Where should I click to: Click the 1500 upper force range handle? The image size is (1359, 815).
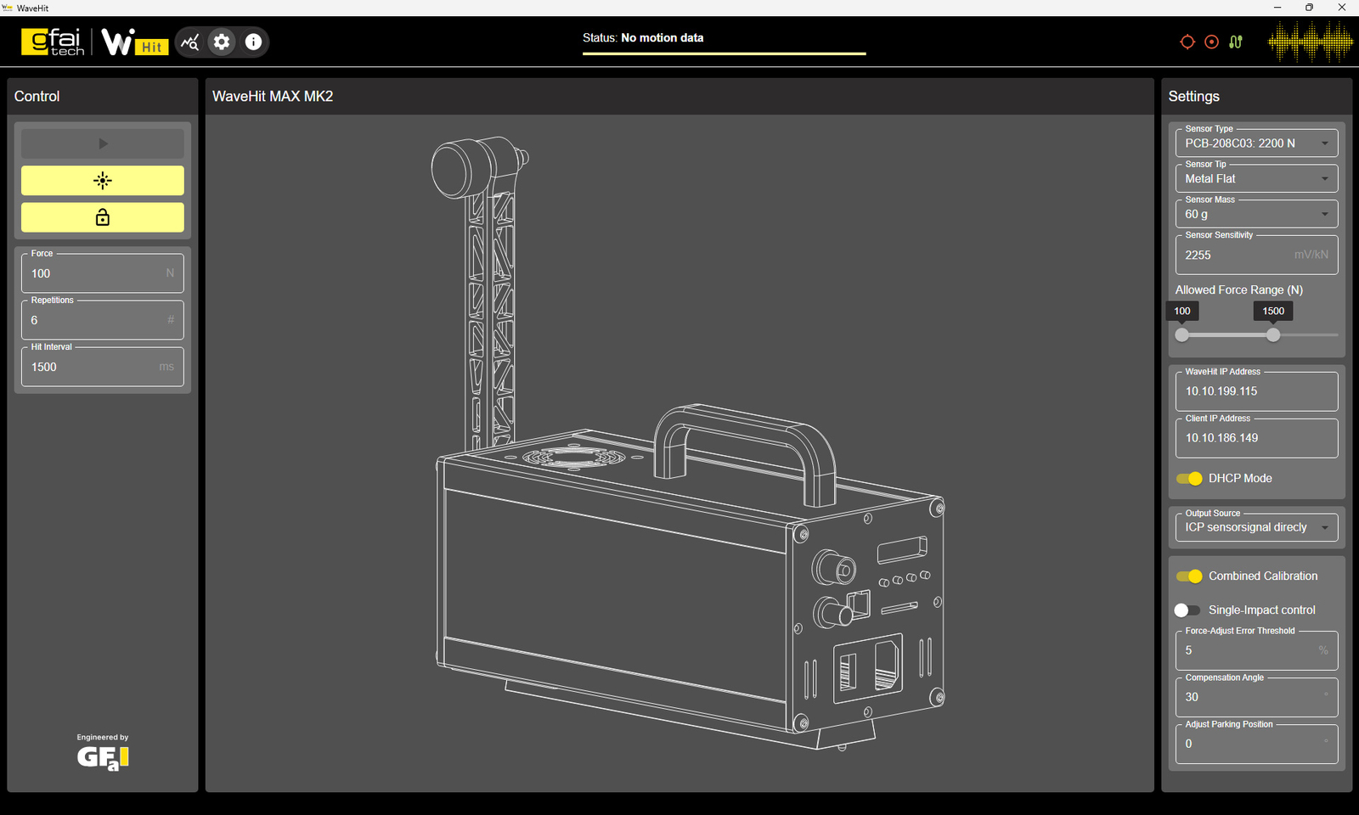click(1273, 335)
